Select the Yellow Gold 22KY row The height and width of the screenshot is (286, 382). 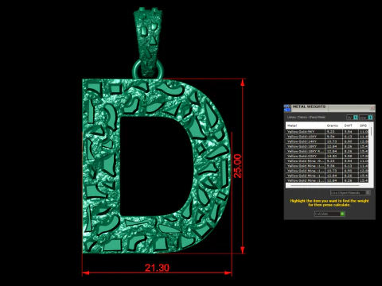point(327,157)
